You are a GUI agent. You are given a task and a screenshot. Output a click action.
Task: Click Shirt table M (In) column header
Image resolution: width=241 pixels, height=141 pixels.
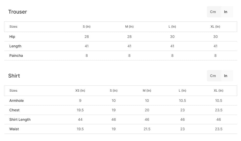(x=147, y=91)
